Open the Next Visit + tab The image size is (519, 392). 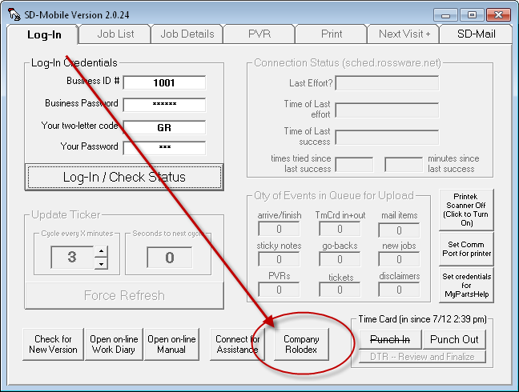pyautogui.click(x=404, y=34)
